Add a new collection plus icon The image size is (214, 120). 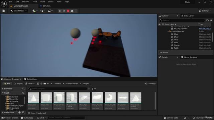19,113
